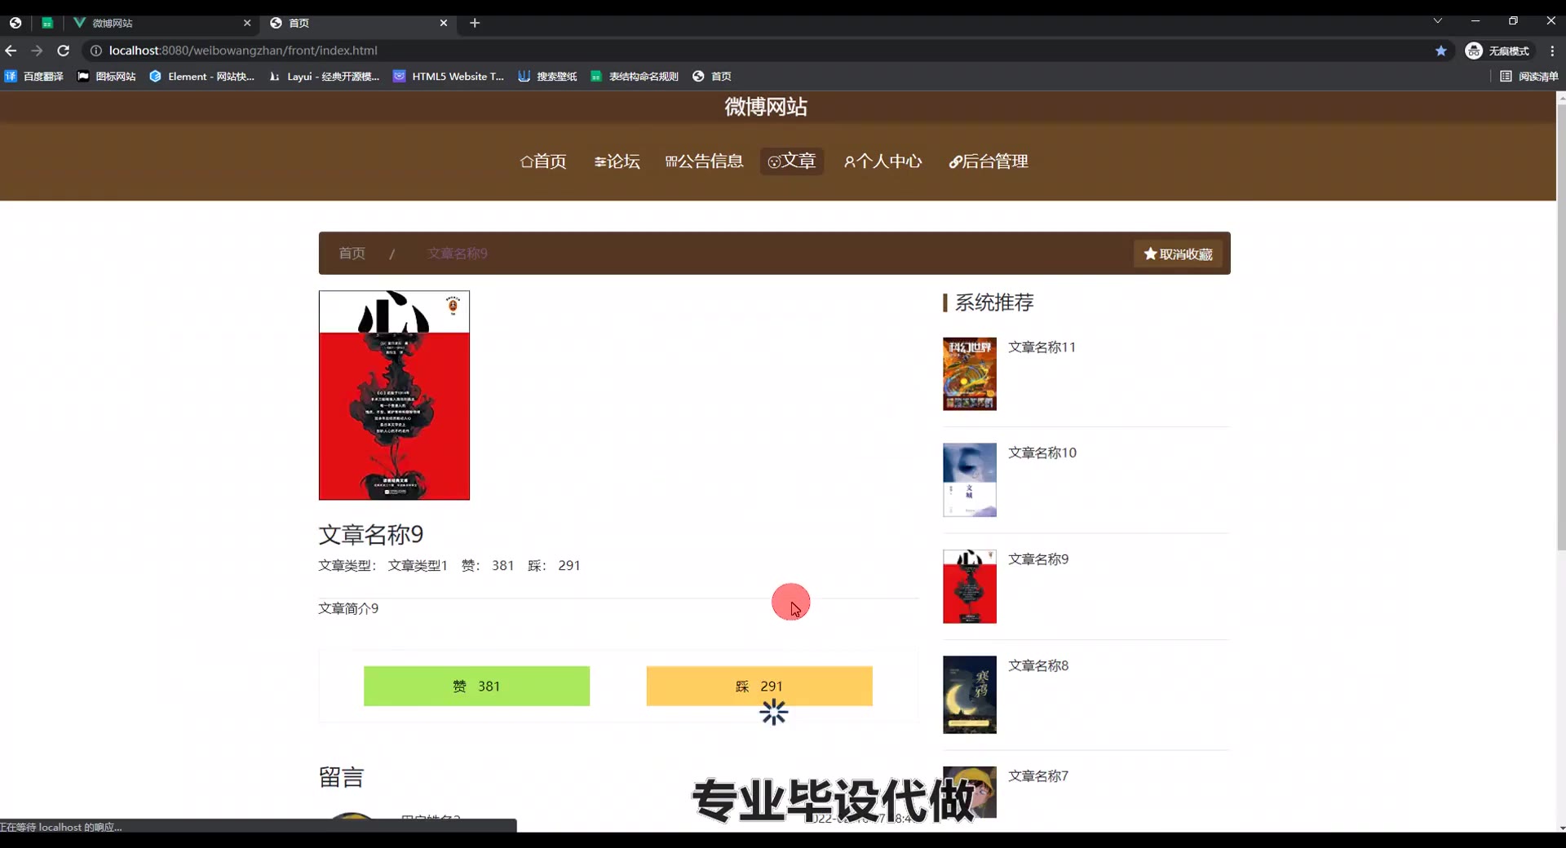Dislike the article with 踩 291 button

pyautogui.click(x=759, y=687)
